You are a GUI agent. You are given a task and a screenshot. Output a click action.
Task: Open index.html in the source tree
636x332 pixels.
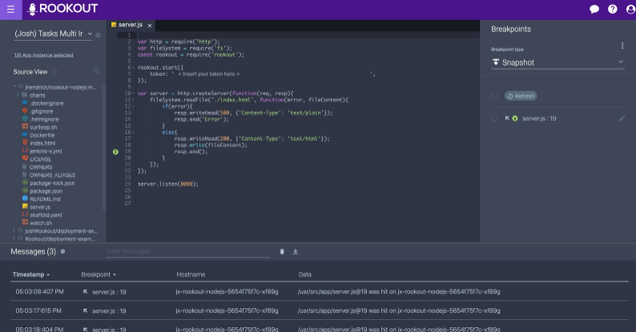(42, 142)
